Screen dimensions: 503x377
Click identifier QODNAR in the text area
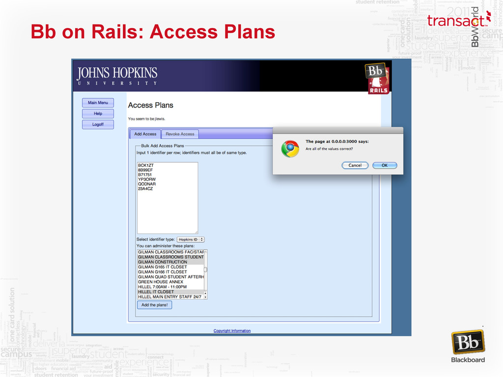(x=146, y=184)
